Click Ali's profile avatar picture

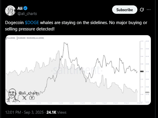(x=10, y=10)
